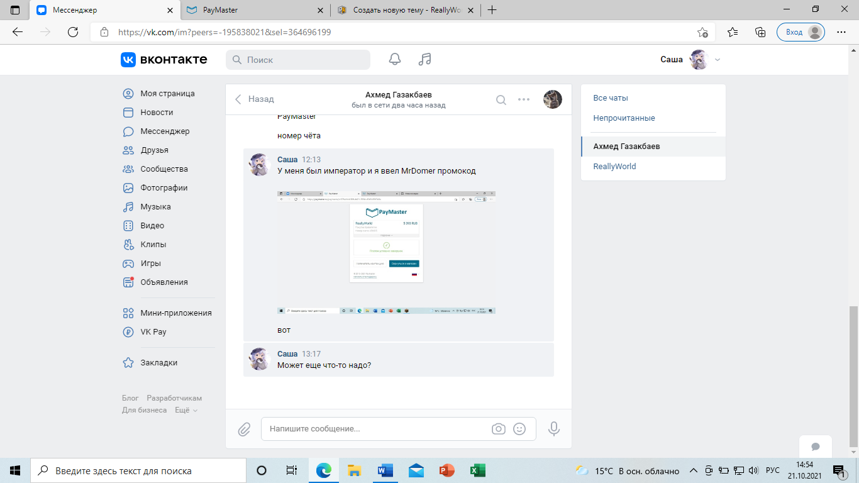Viewport: 859px width, 483px height.
Task: Open the emoji smiley picker
Action: pos(519,429)
